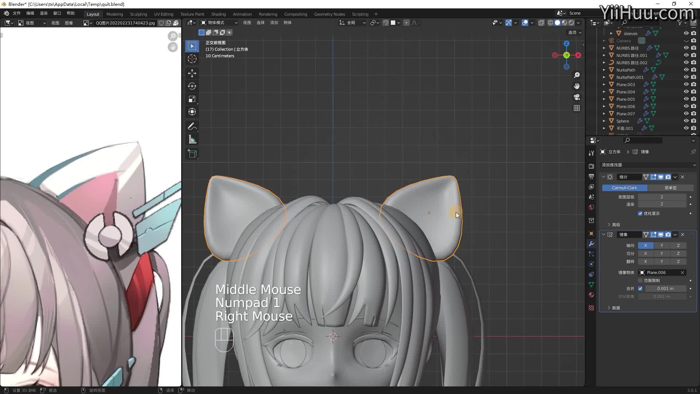Expand Plane.006 in the outliner

604,106
